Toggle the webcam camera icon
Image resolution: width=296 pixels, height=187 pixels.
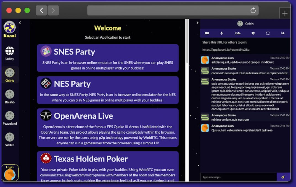coord(207,33)
